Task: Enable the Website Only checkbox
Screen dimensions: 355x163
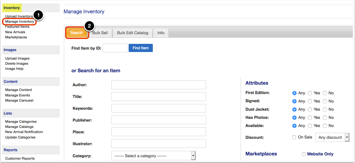Action: click(304, 154)
